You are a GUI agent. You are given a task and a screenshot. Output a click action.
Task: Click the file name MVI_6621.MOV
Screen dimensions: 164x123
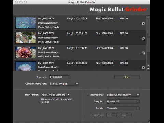[46, 63]
